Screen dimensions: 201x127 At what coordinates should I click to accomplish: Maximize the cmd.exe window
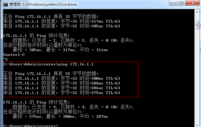tap(182, 3)
